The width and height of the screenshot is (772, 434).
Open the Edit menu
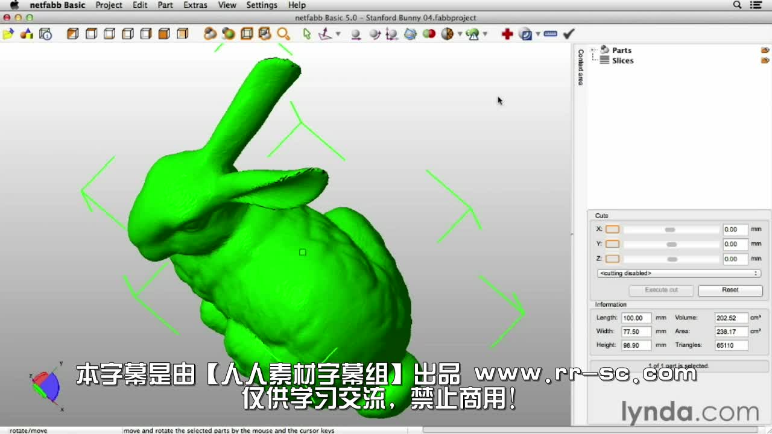140,5
